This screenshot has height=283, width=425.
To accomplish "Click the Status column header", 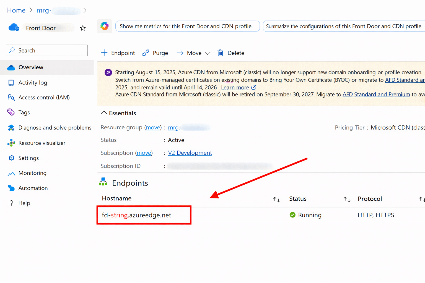I will (298, 199).
